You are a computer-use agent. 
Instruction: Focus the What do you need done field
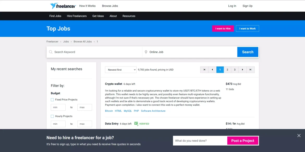(x=200, y=141)
